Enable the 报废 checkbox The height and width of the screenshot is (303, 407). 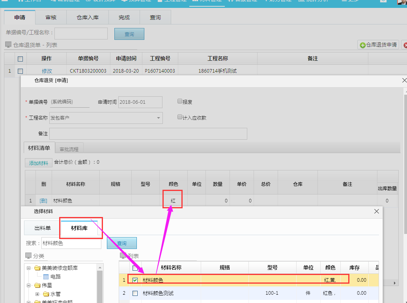[180, 101]
